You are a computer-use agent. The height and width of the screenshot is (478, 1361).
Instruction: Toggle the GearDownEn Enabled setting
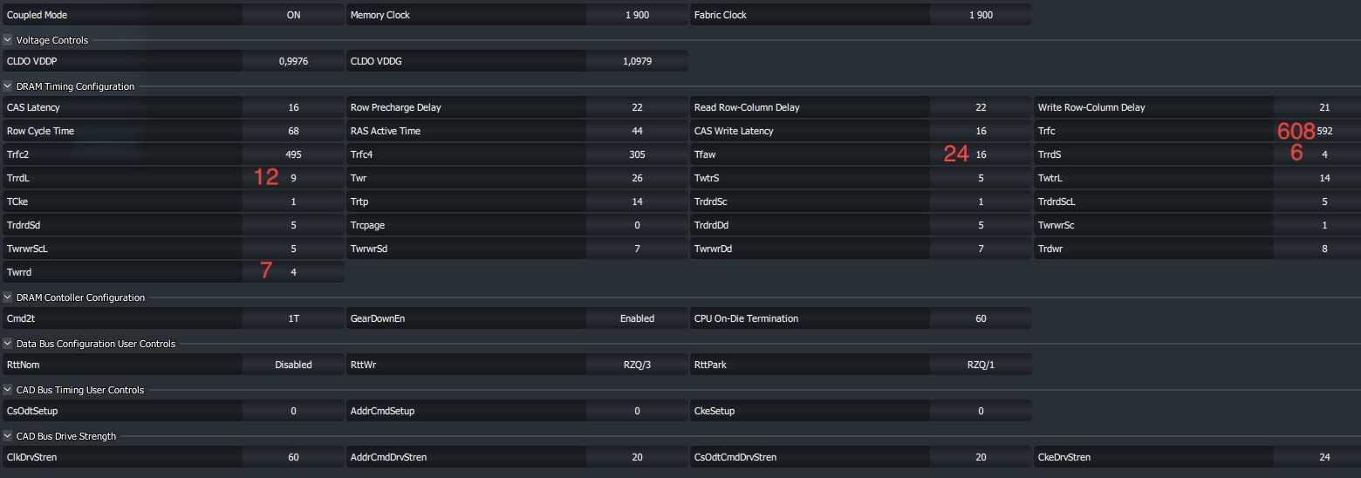pyautogui.click(x=637, y=318)
